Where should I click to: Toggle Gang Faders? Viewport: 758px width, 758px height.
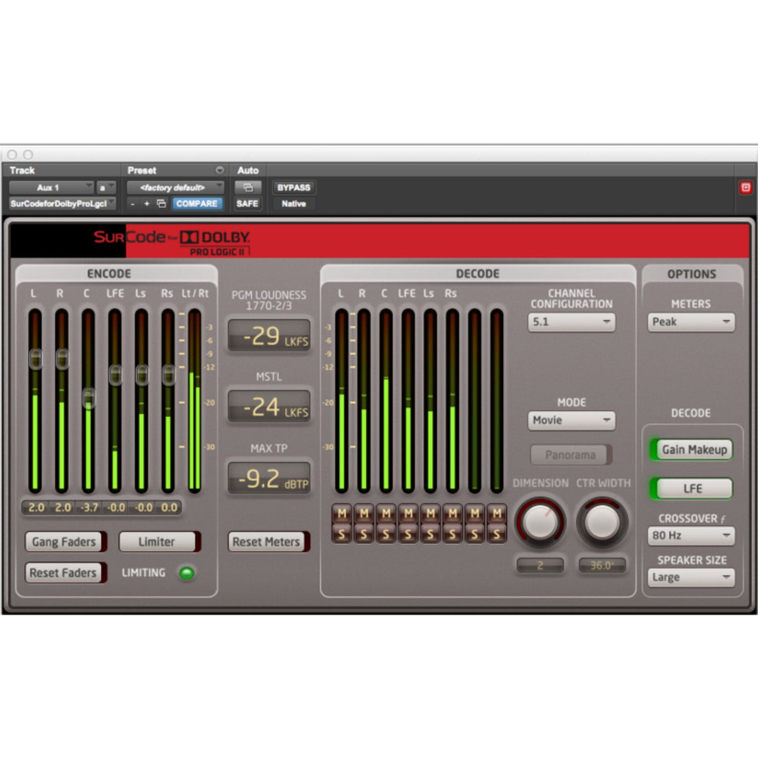click(x=66, y=541)
